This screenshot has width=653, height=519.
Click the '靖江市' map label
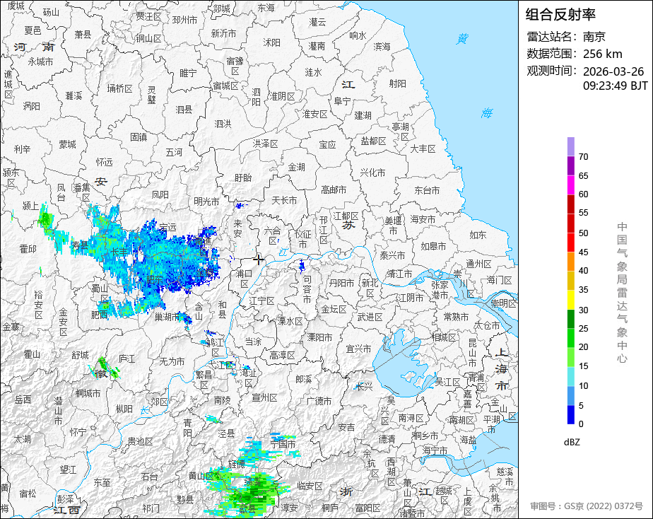coord(399,274)
